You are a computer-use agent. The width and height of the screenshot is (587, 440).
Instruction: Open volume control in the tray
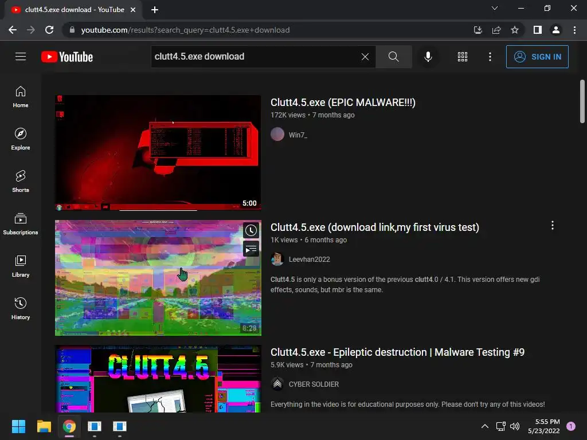515,426
